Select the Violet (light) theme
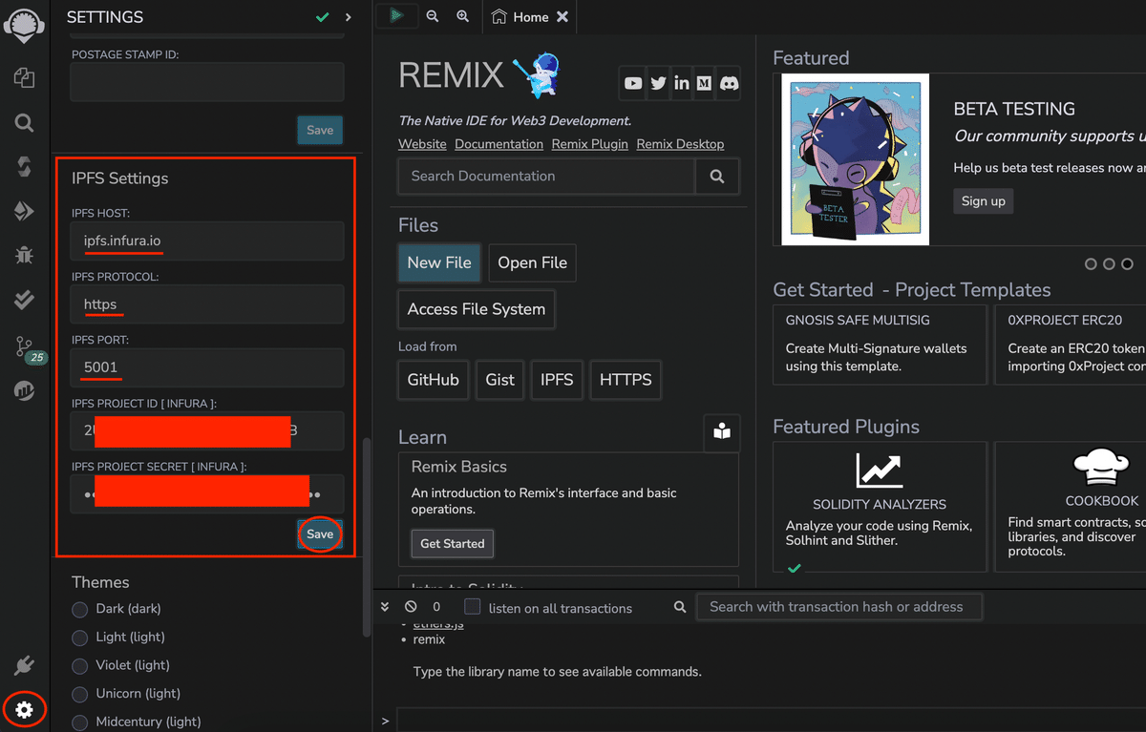Screen dimensions: 1146x732 tap(80, 665)
